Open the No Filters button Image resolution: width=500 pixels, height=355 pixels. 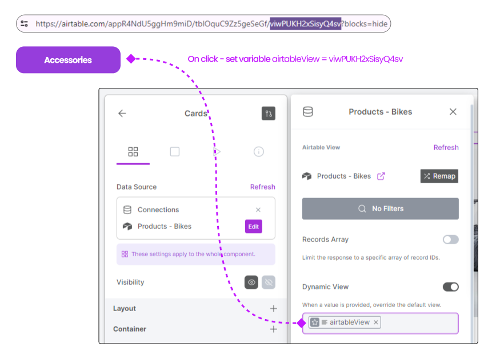[x=381, y=208]
